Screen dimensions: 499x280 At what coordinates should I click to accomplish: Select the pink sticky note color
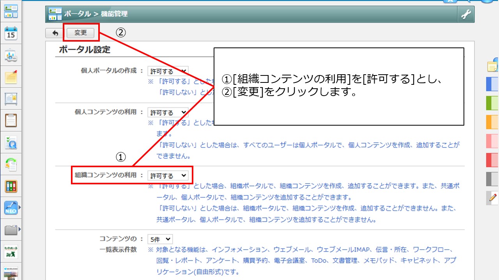[x=492, y=141]
